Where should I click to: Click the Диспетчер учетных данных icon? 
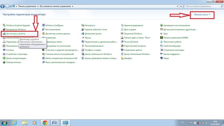point(43,33)
